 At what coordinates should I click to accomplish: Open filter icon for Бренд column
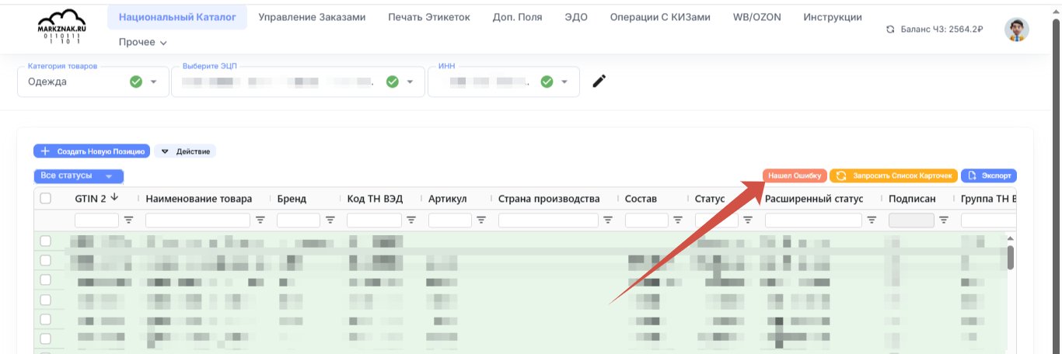(x=330, y=220)
